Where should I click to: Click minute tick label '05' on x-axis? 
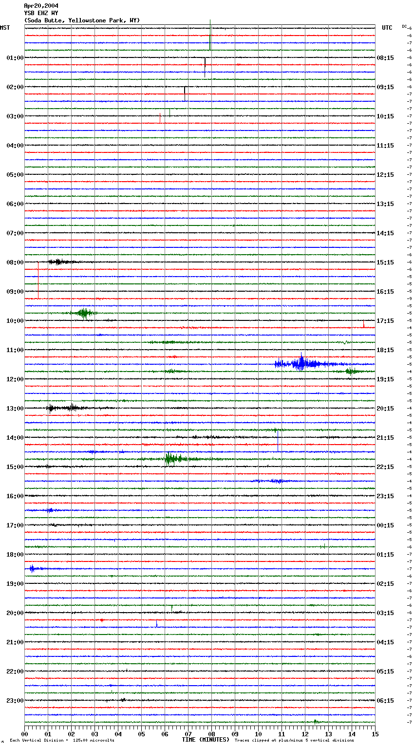click(141, 734)
